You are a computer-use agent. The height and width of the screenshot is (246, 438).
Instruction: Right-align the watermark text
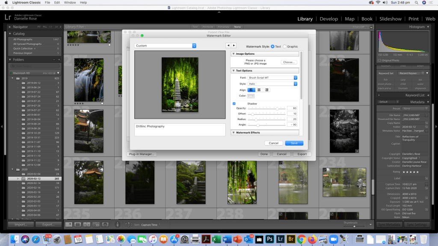(266, 90)
